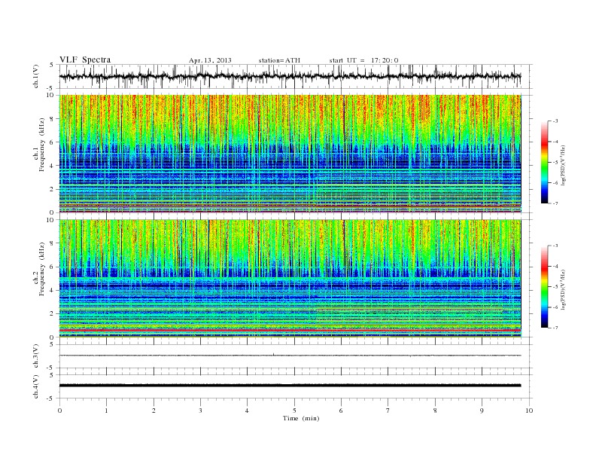The width and height of the screenshot is (596, 461).
Task: Click the '-3' value on ch.1 colorbar
Action: point(555,121)
